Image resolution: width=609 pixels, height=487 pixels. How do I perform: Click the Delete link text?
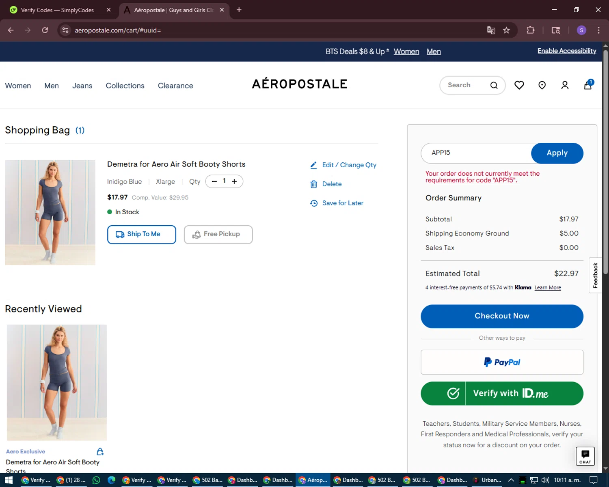[x=332, y=184]
